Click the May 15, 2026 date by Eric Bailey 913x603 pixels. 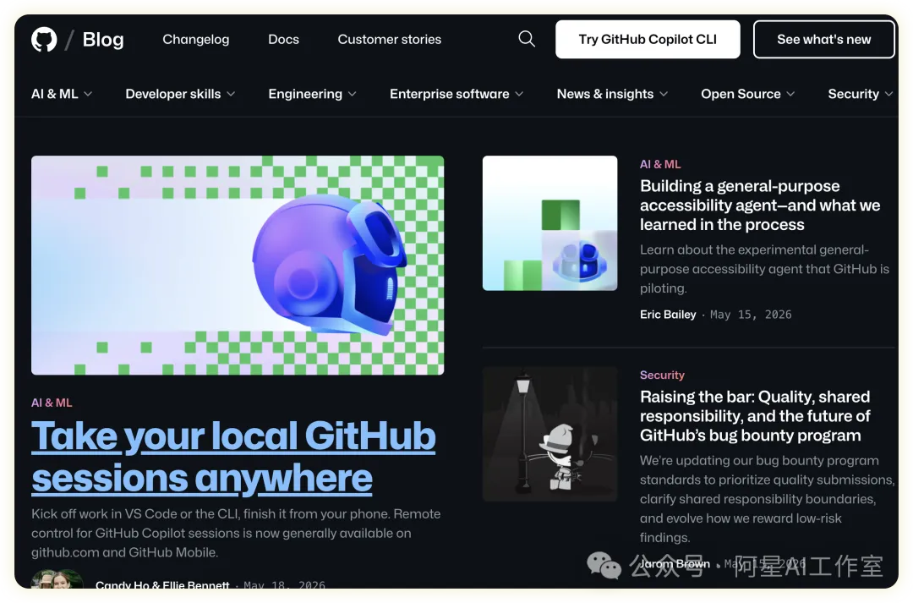click(x=751, y=315)
